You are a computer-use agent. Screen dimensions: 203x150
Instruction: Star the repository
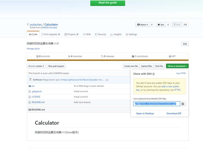pyautogui.click(x=161, y=25)
